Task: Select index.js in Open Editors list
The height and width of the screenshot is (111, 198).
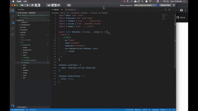Action: point(32,15)
